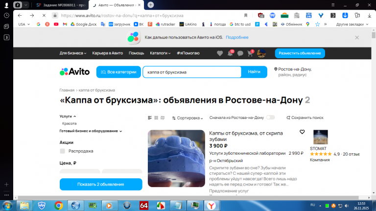Open a new browser tab
This screenshot has width=376, height=211.
click(x=151, y=5)
